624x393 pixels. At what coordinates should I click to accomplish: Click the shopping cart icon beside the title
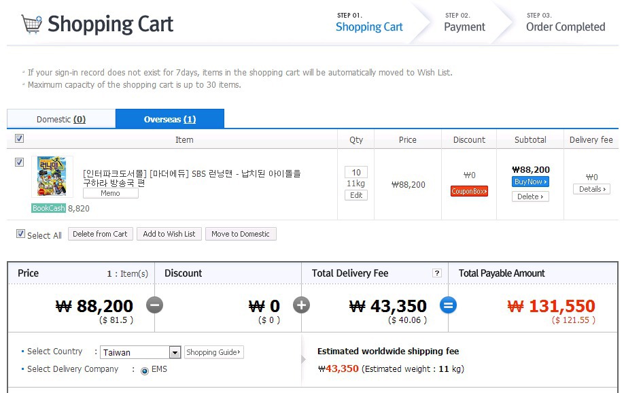(x=31, y=24)
